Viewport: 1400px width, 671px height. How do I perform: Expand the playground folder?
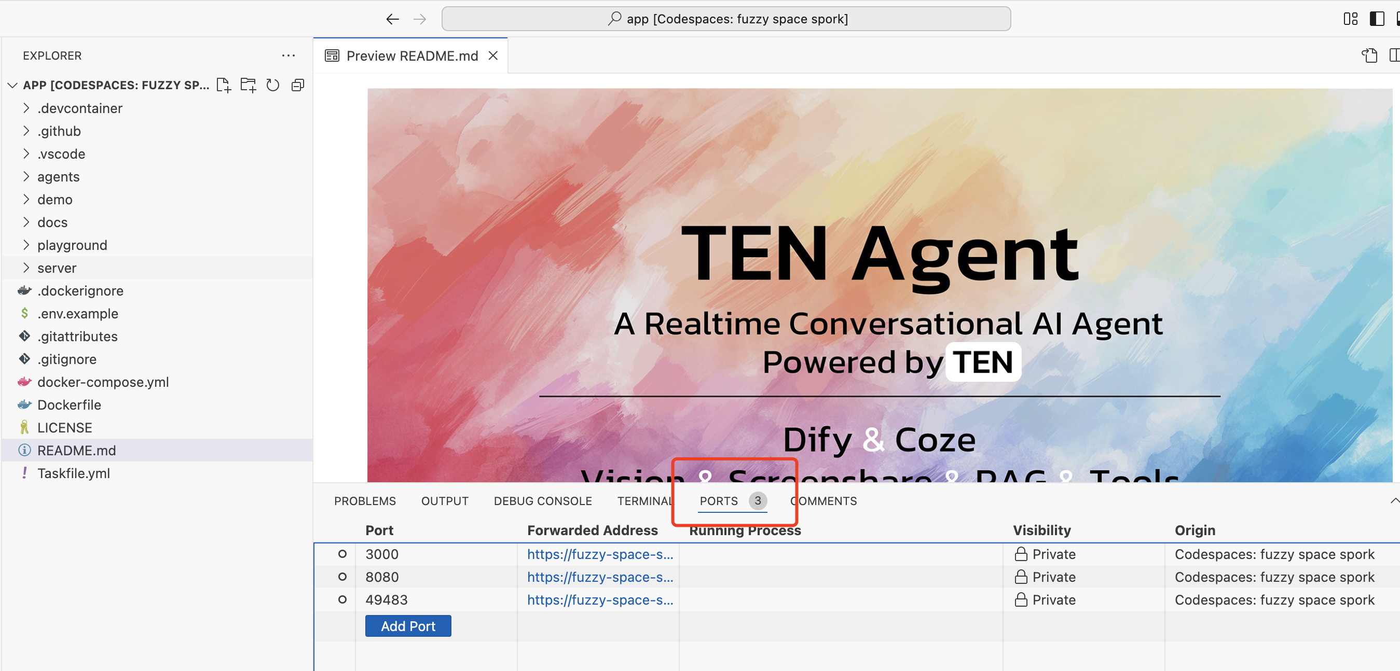pyautogui.click(x=26, y=245)
